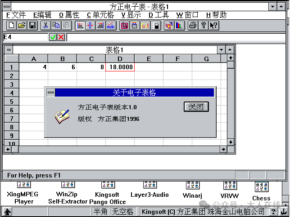
Task: Click the Open folder toolbar icon
Action: pos(22,26)
